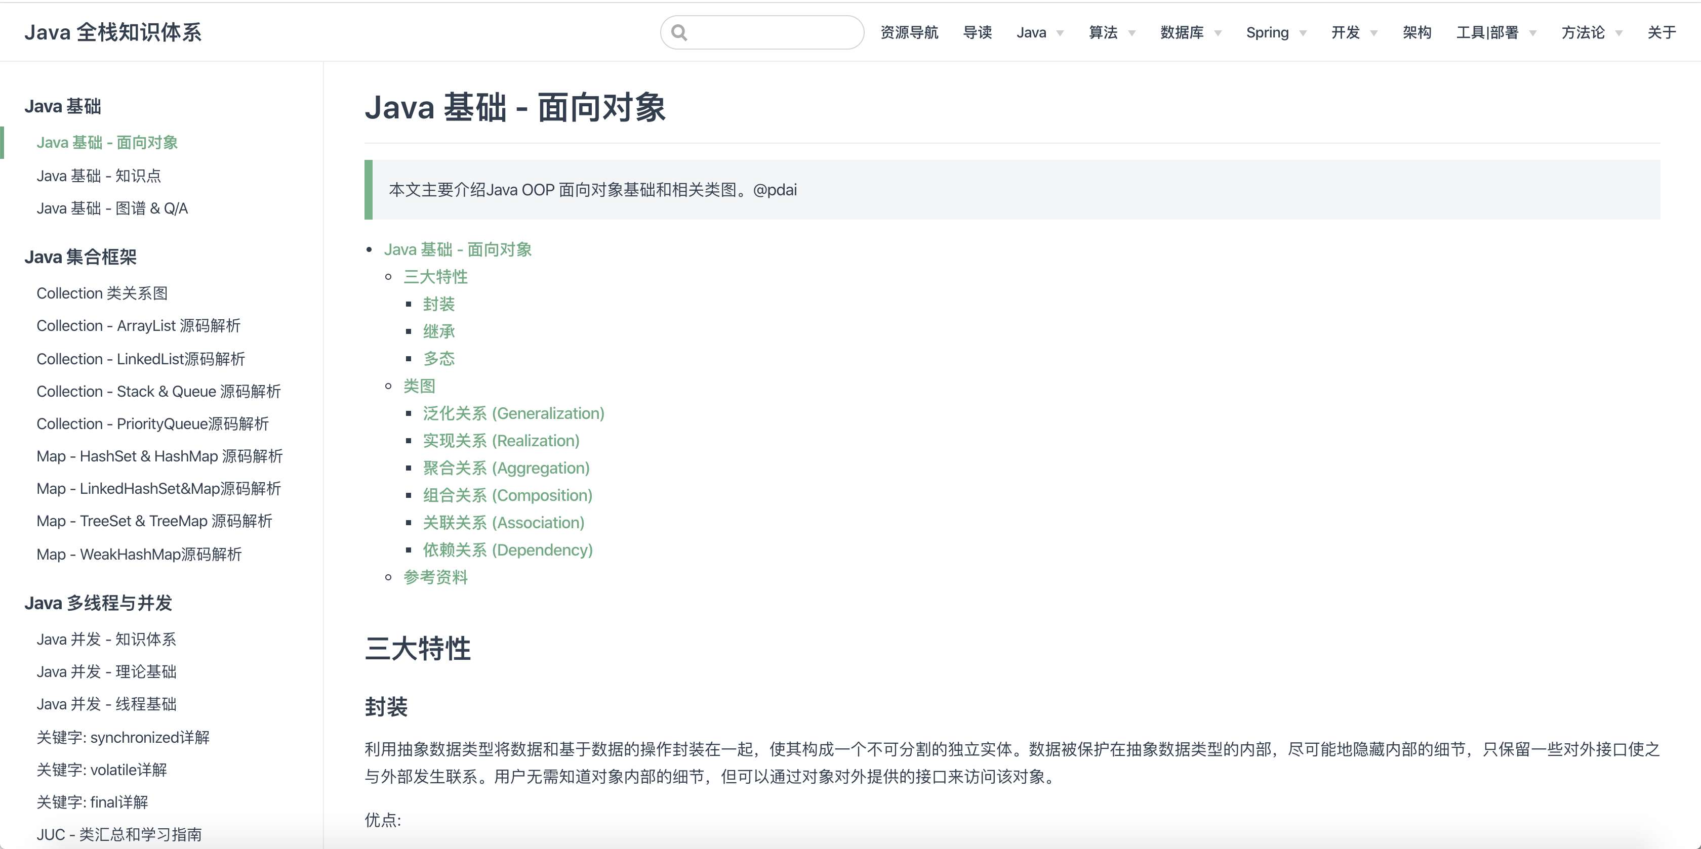Focus the search input box
The width and height of the screenshot is (1701, 849).
point(762,32)
